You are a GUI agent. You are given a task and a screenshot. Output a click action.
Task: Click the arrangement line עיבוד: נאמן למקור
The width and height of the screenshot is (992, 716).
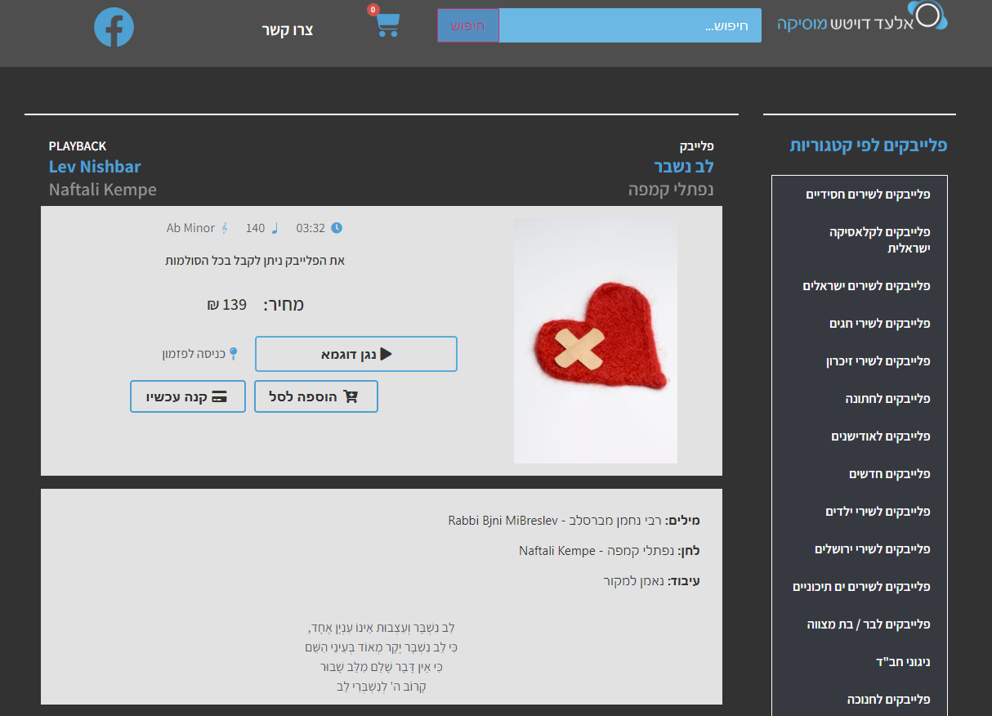coord(652,581)
